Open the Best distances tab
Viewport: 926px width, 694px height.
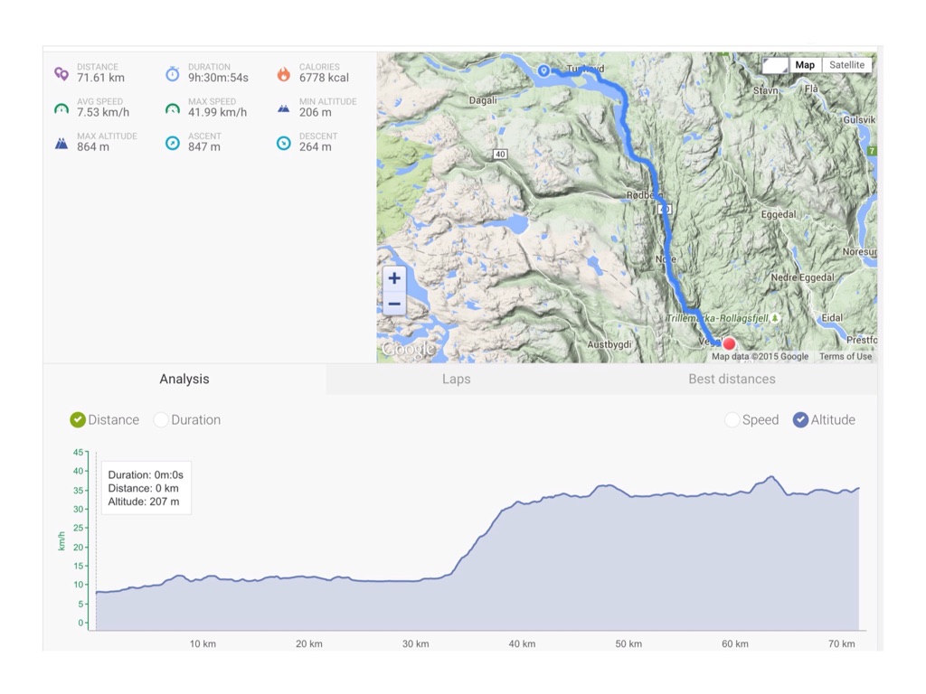732,380
